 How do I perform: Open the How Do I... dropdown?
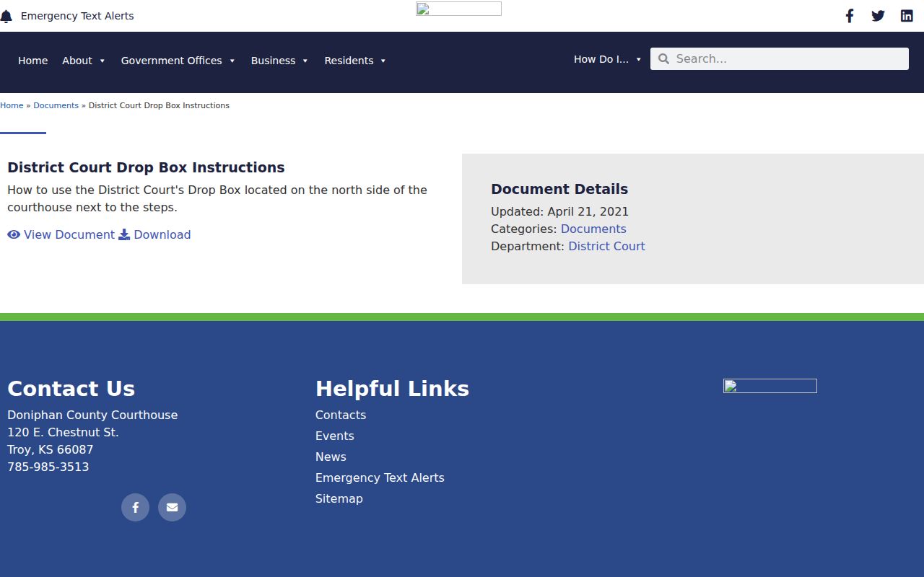coord(608,59)
